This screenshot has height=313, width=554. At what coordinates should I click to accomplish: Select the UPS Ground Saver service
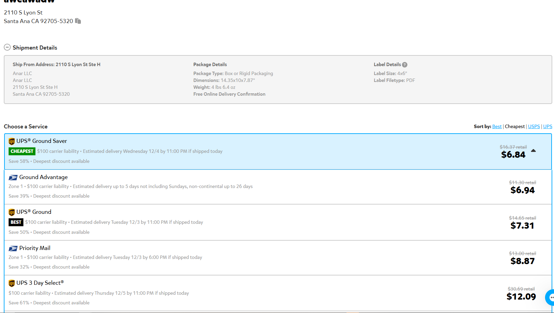[x=278, y=152]
